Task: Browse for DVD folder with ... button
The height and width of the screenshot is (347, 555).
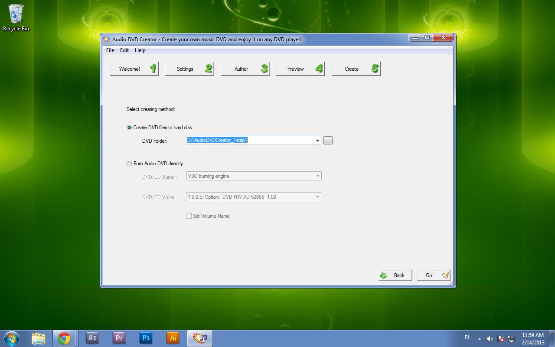Action: tap(328, 141)
